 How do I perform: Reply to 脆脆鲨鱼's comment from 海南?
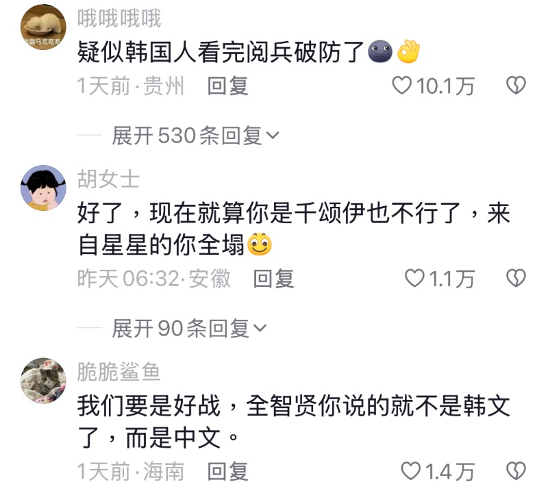227,472
